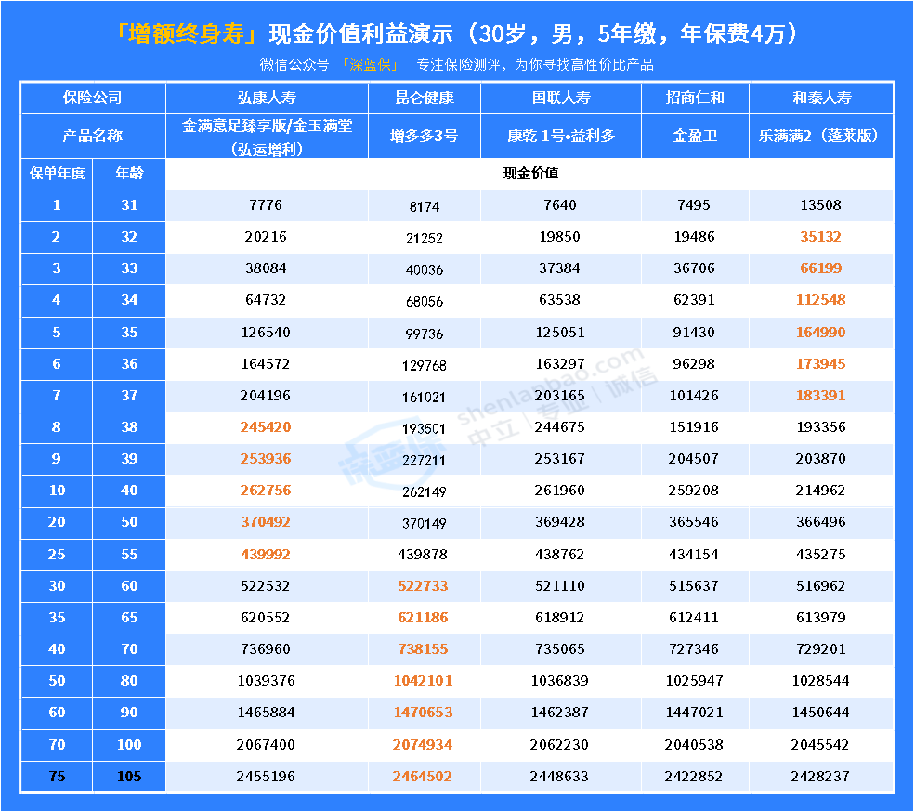Click product name 增多多3号
915x811 pixels.
(x=425, y=136)
